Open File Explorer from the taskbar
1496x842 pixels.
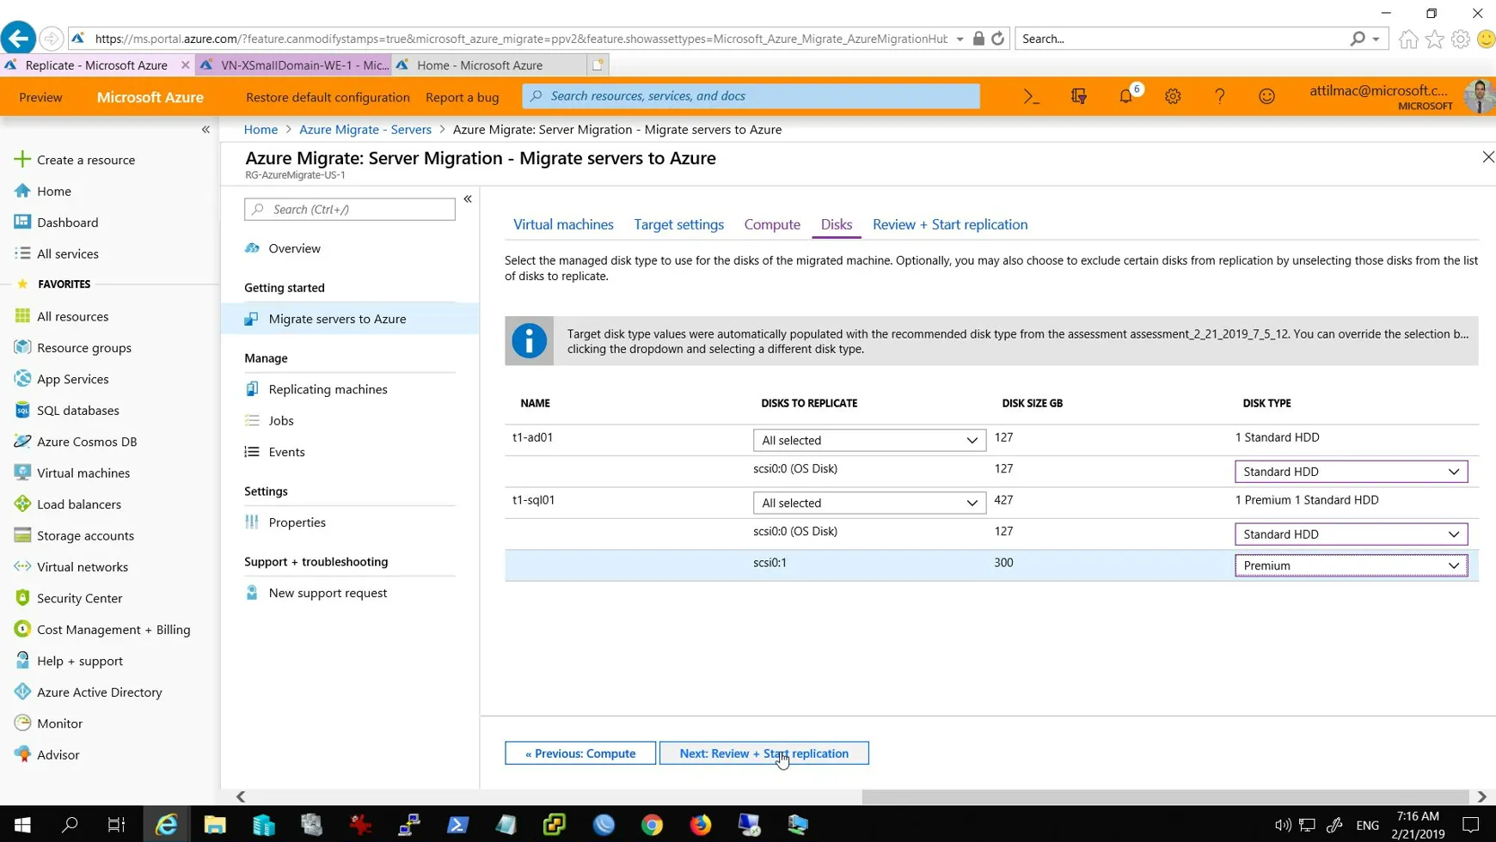[x=214, y=825]
